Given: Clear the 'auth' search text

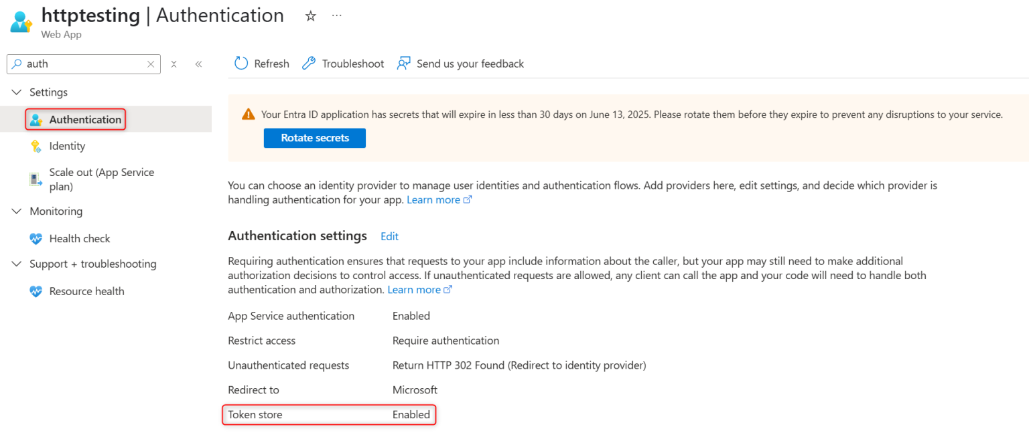Looking at the screenshot, I should (151, 64).
